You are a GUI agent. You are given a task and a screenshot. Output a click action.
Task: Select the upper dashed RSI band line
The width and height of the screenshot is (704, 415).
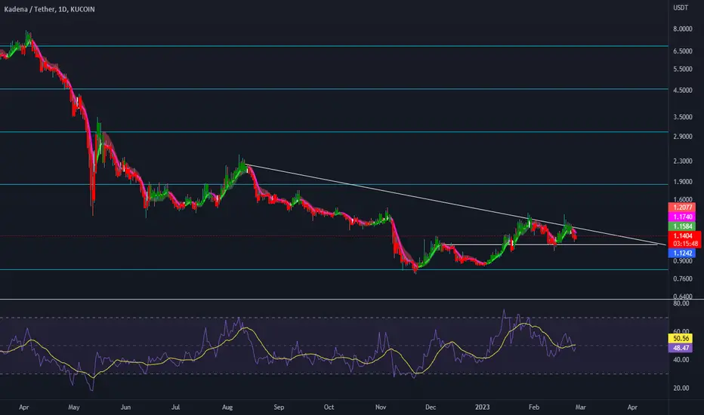(x=334, y=318)
